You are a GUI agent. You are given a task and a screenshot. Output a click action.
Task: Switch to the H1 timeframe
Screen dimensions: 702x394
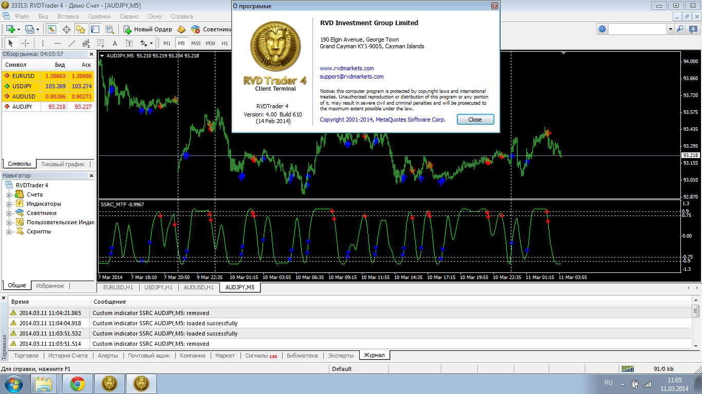pos(225,43)
